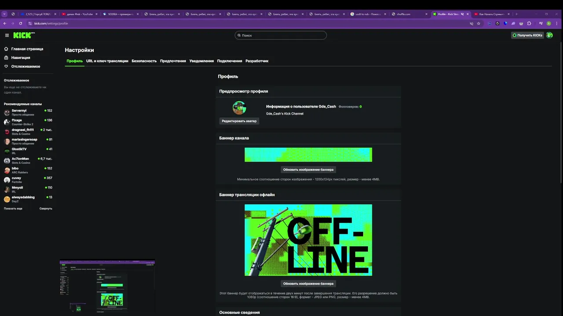Click the GlostikTV channel avatar
Viewport: 563px width, 316px height.
coord(7,151)
